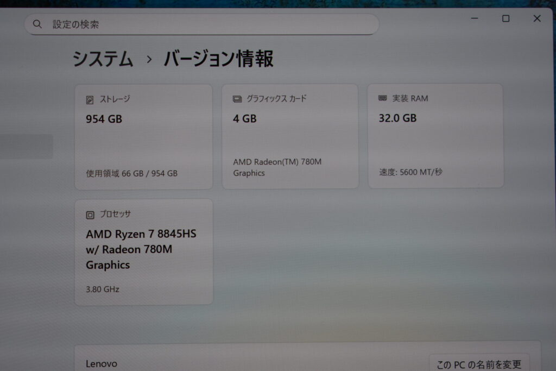Focus the 設定の検索 search field

(206, 24)
